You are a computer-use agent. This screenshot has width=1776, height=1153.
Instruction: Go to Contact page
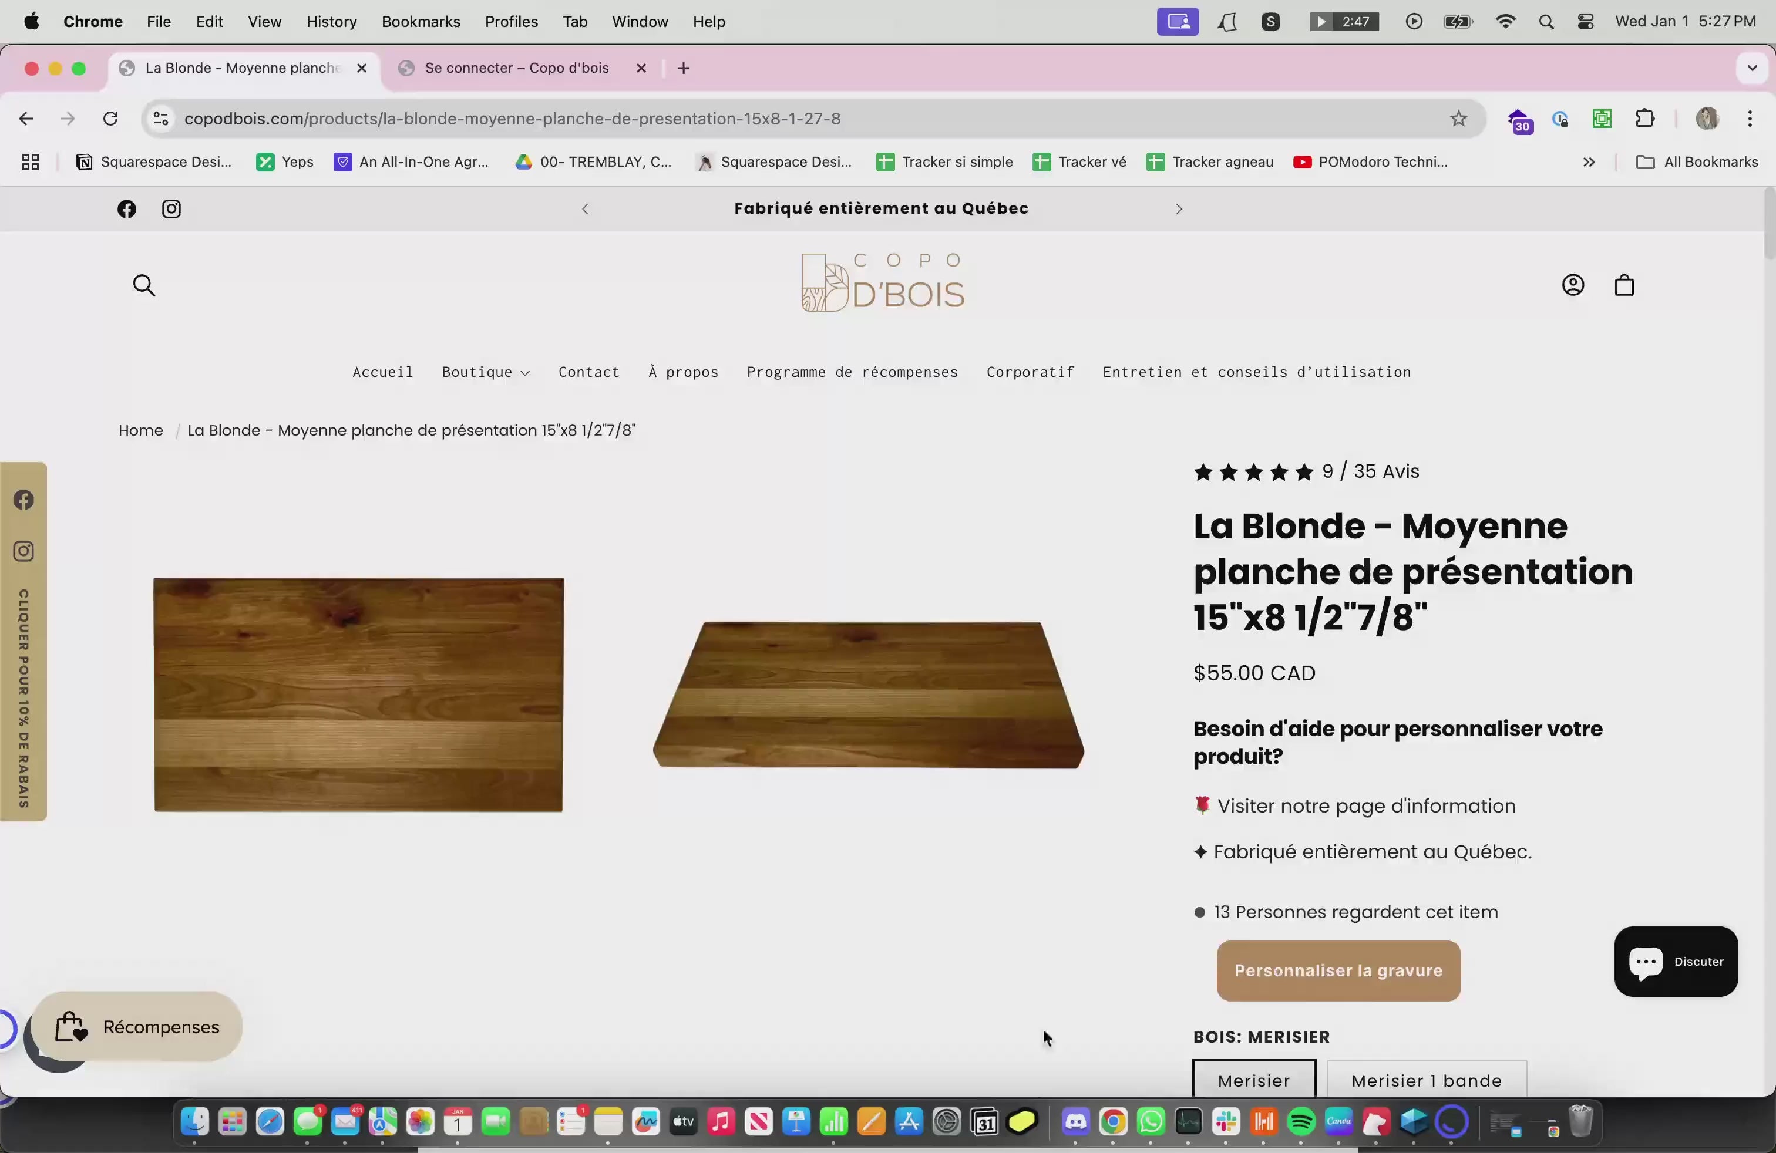coord(588,372)
